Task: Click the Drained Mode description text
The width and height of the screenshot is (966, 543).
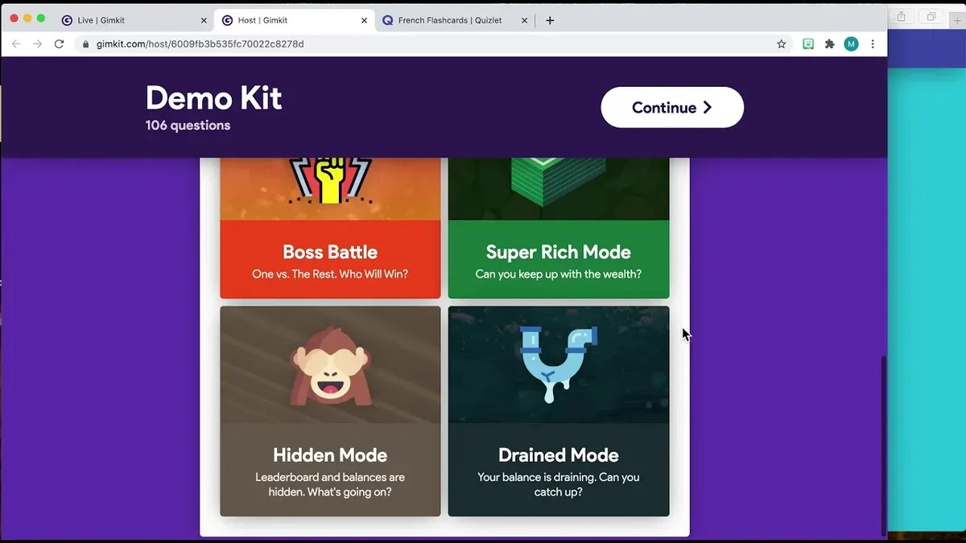Action: pos(559,484)
